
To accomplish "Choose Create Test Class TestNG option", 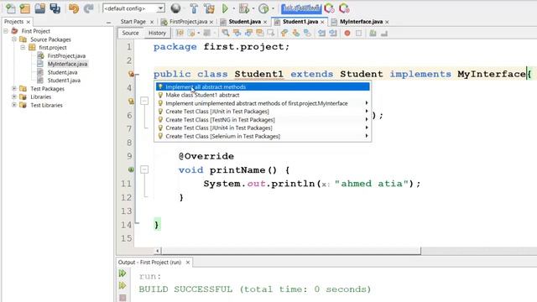I will [x=263, y=119].
